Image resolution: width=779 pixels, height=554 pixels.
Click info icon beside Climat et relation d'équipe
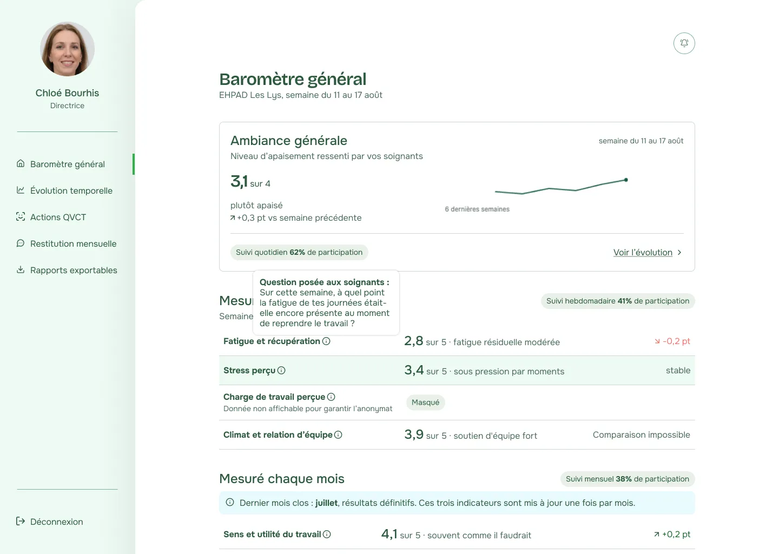pyautogui.click(x=338, y=435)
